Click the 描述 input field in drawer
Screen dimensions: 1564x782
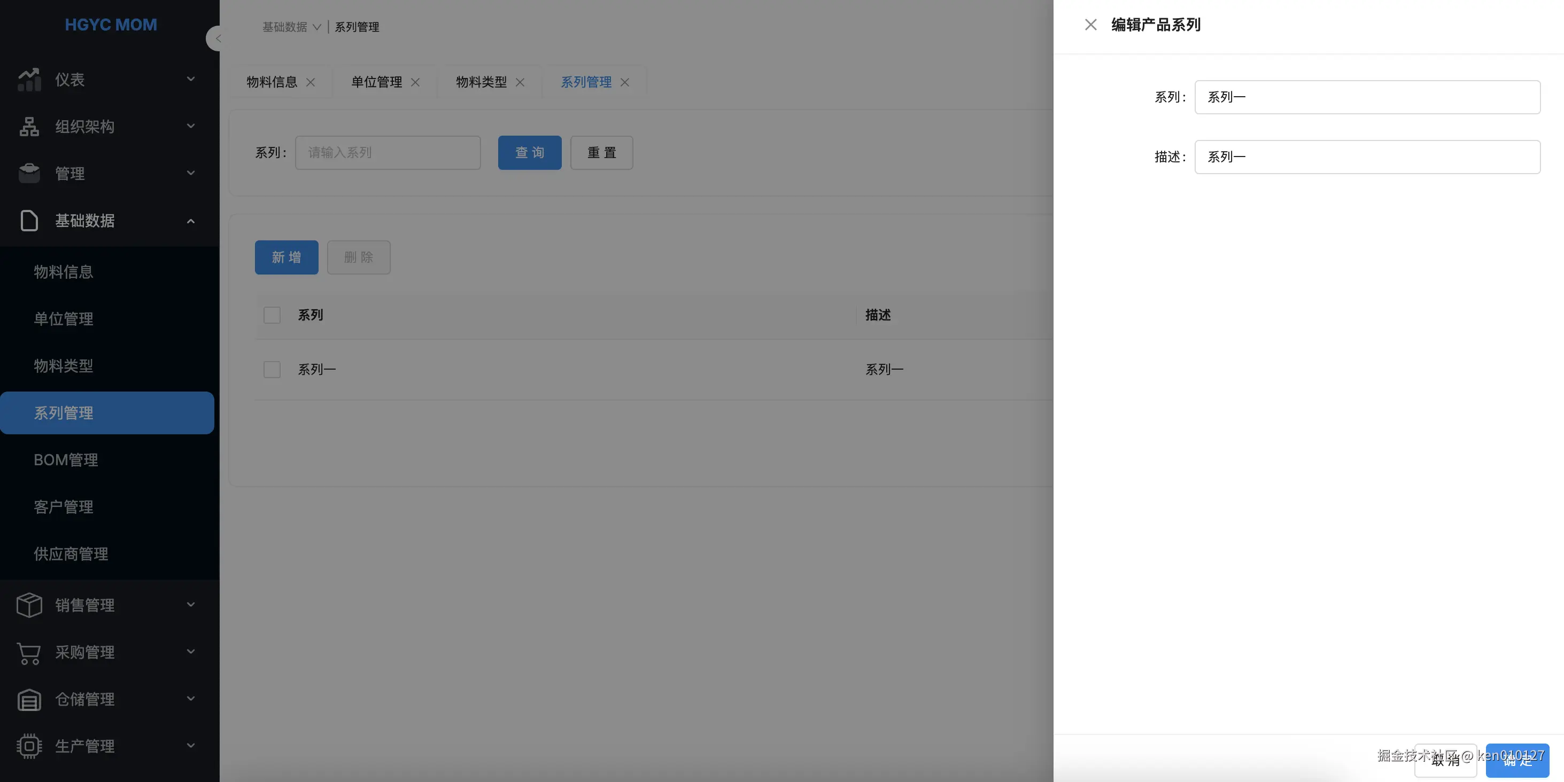pos(1367,157)
